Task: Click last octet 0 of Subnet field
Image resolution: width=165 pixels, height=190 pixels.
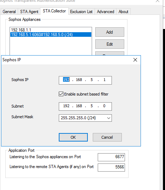Action: [x=104, y=106]
